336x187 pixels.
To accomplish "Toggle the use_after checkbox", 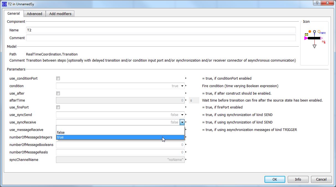I will (58, 93).
